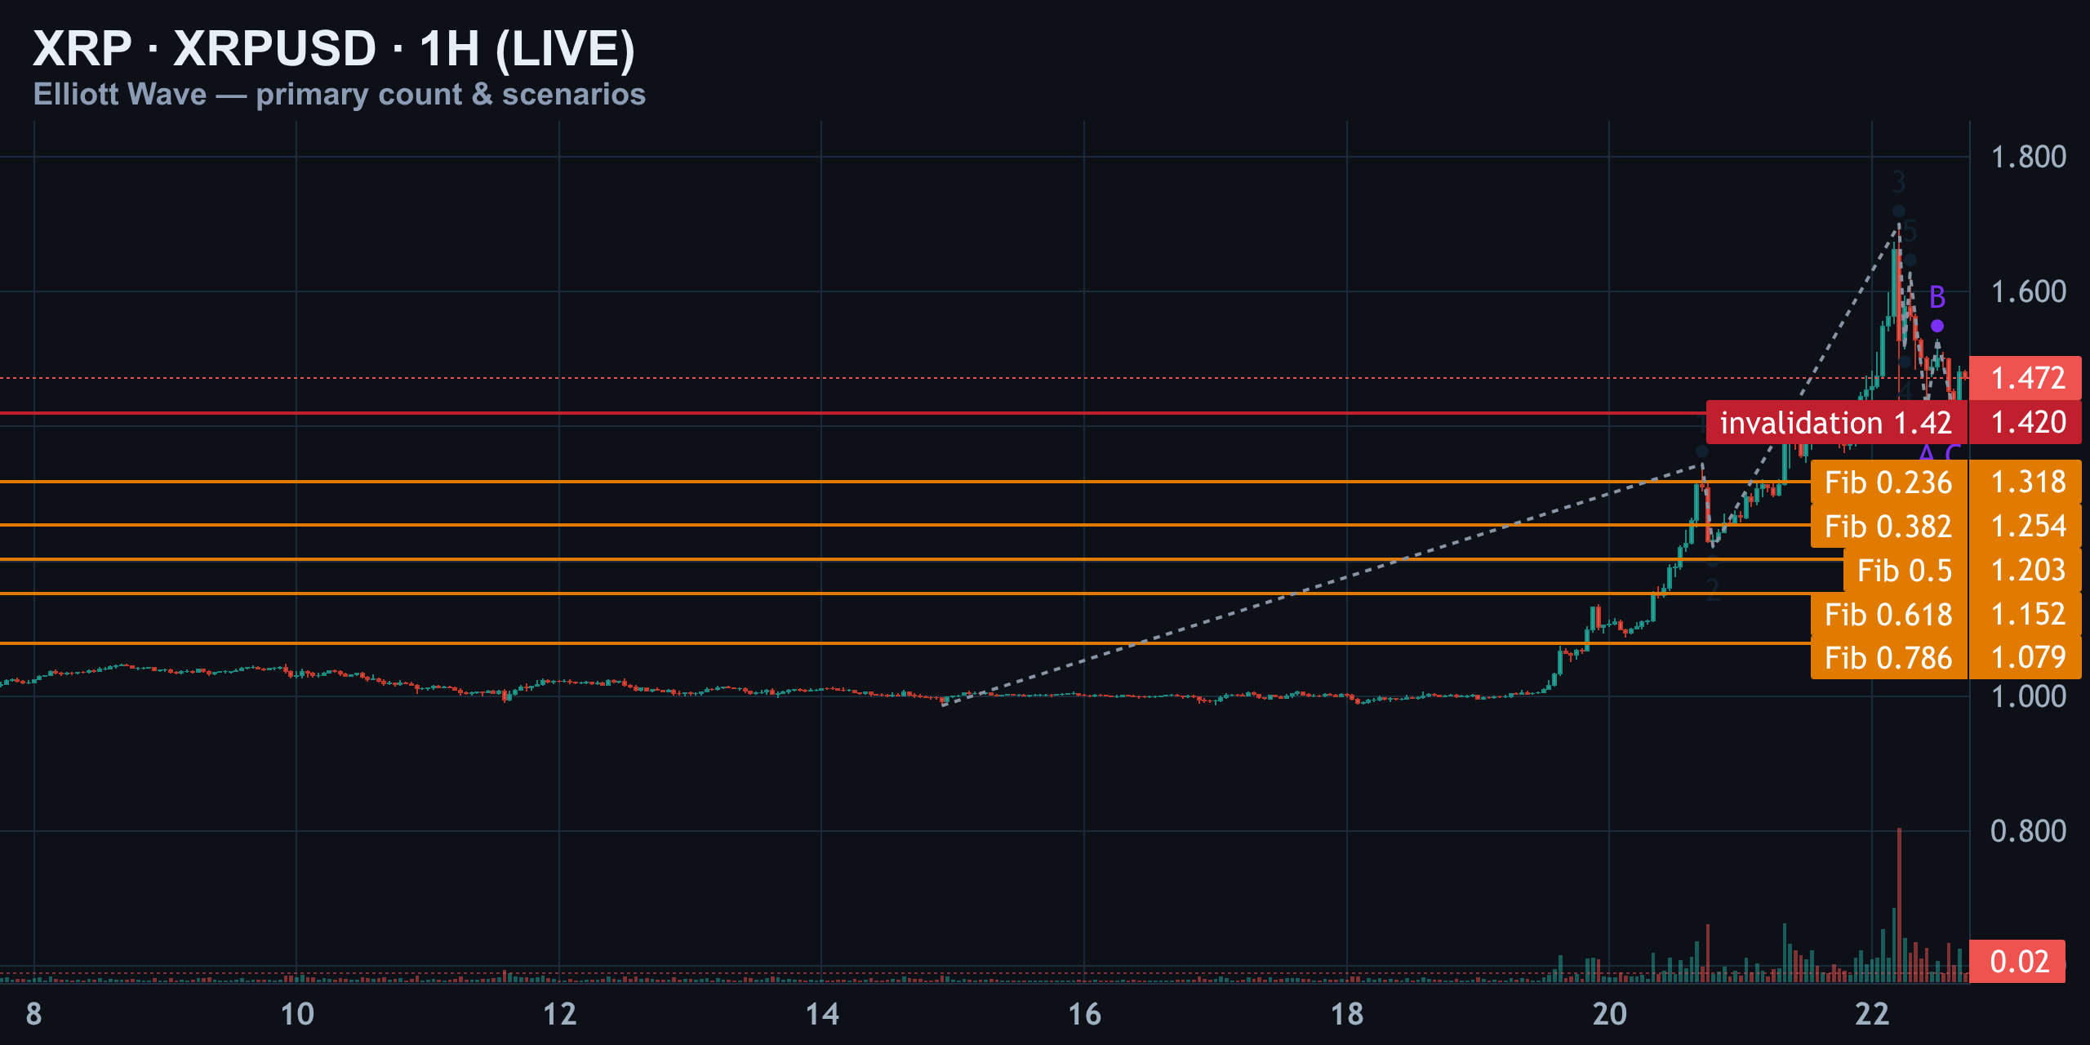
Task: Click the date axis label 10
Action: point(296,1014)
